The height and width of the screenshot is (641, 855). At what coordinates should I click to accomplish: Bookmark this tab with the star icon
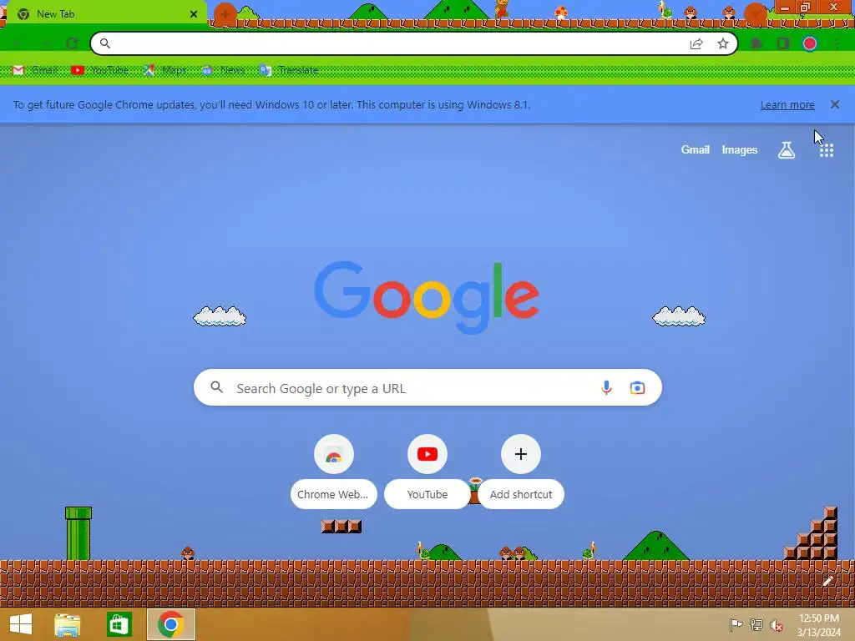pos(723,43)
